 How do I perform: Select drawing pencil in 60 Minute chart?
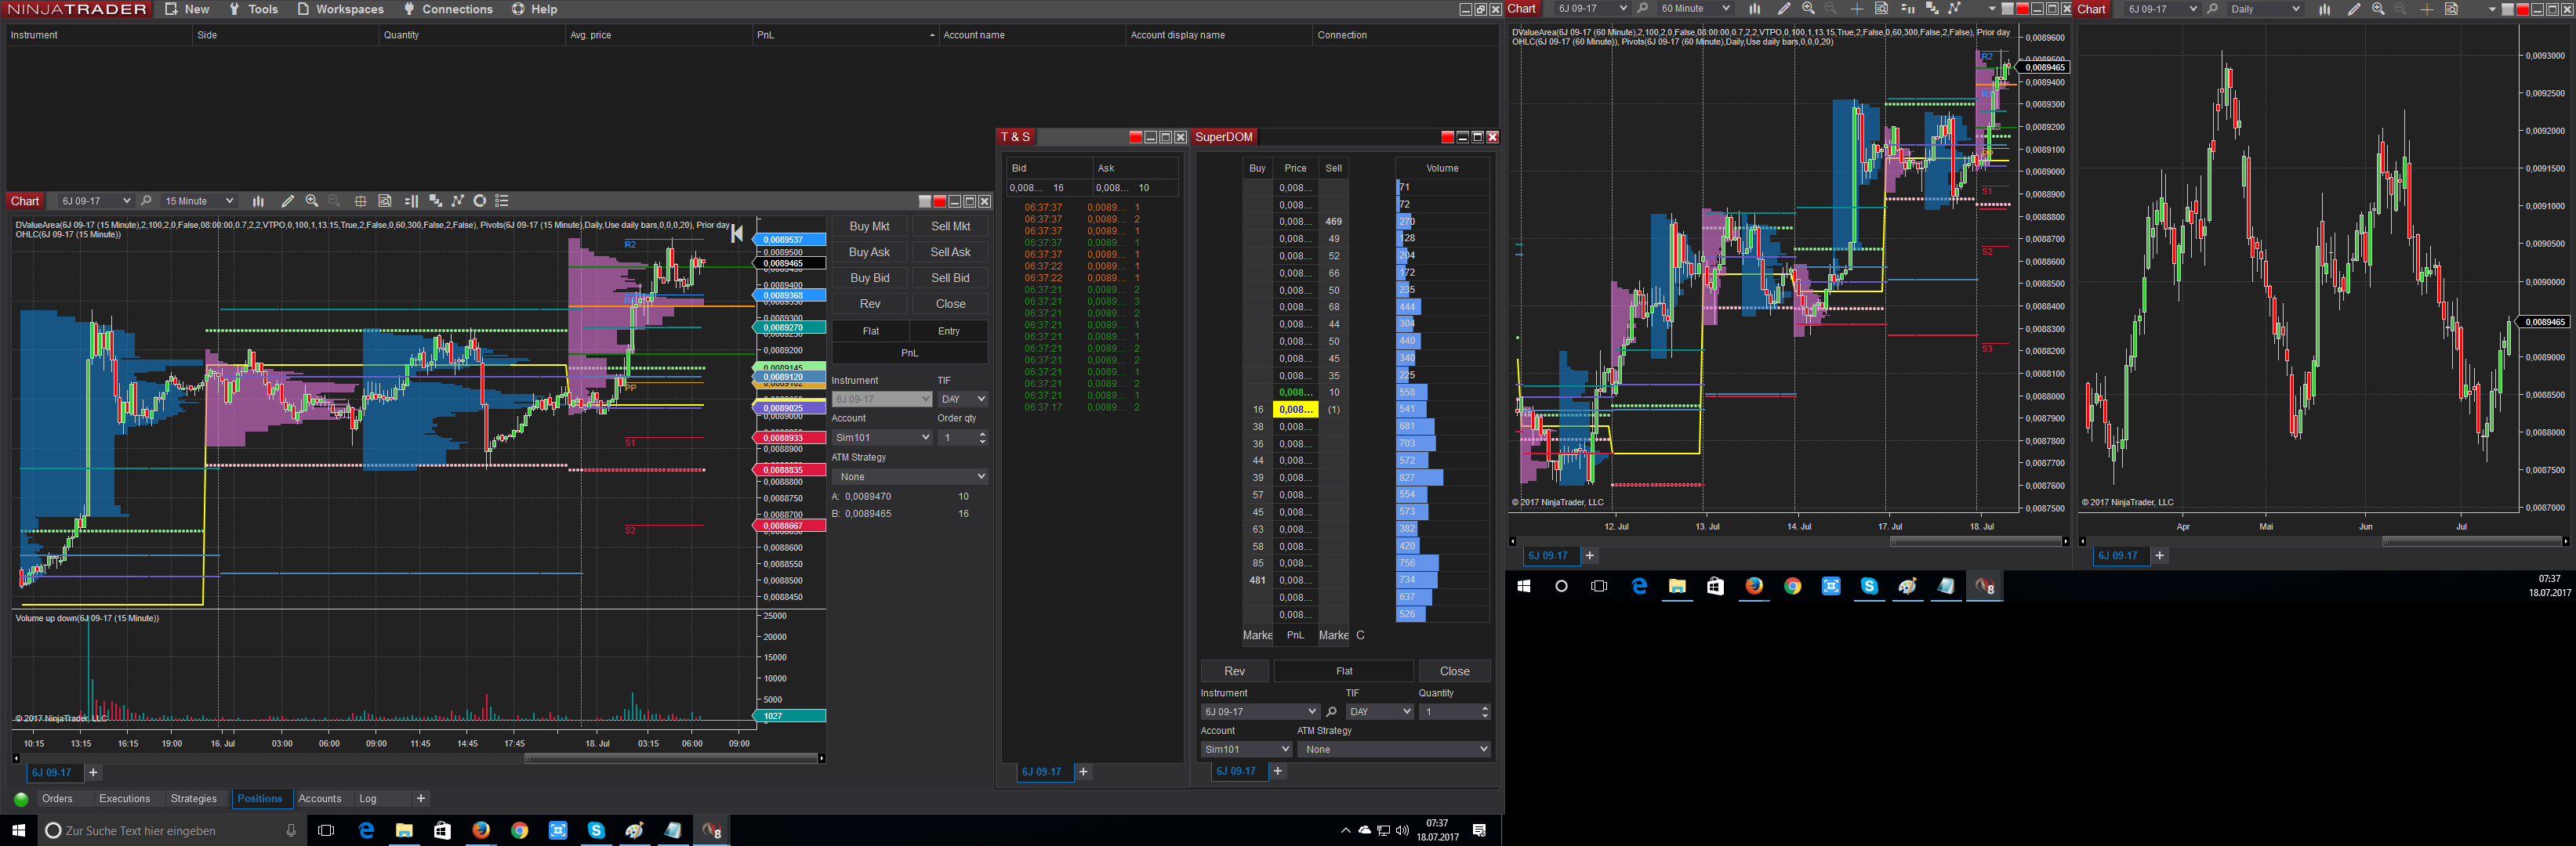[1784, 9]
